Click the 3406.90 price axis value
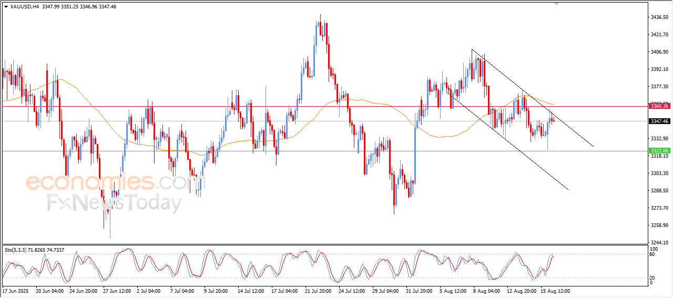The image size is (673, 298). tap(659, 52)
